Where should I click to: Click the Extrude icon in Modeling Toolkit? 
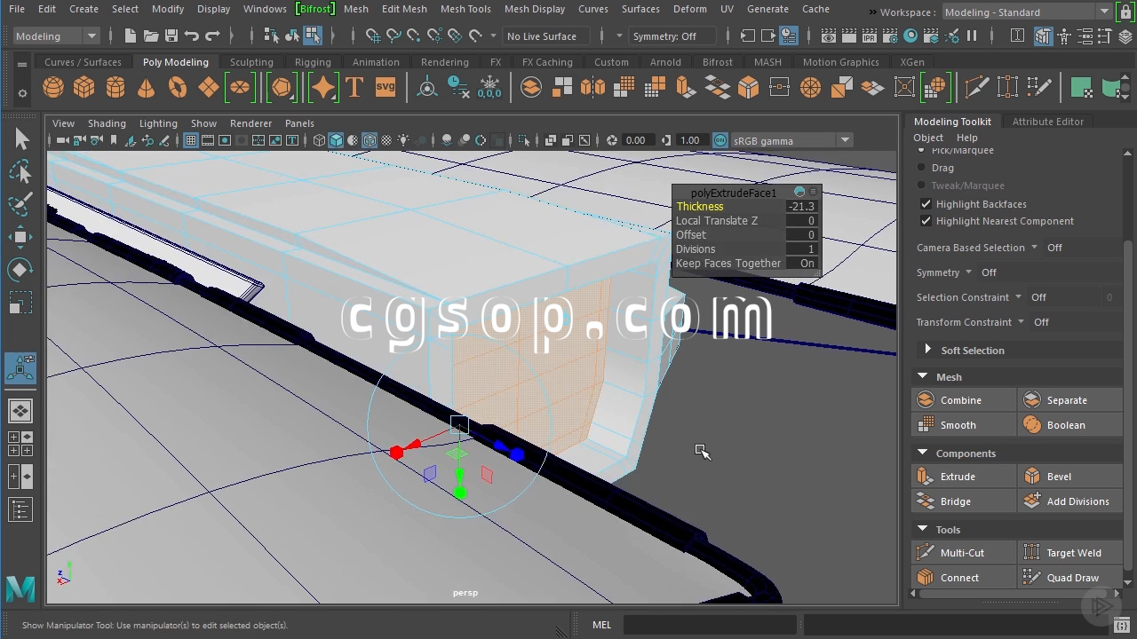pos(926,477)
